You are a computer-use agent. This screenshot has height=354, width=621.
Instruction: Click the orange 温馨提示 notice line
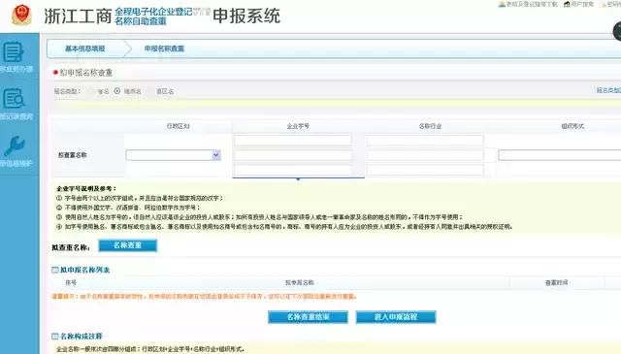point(204,297)
